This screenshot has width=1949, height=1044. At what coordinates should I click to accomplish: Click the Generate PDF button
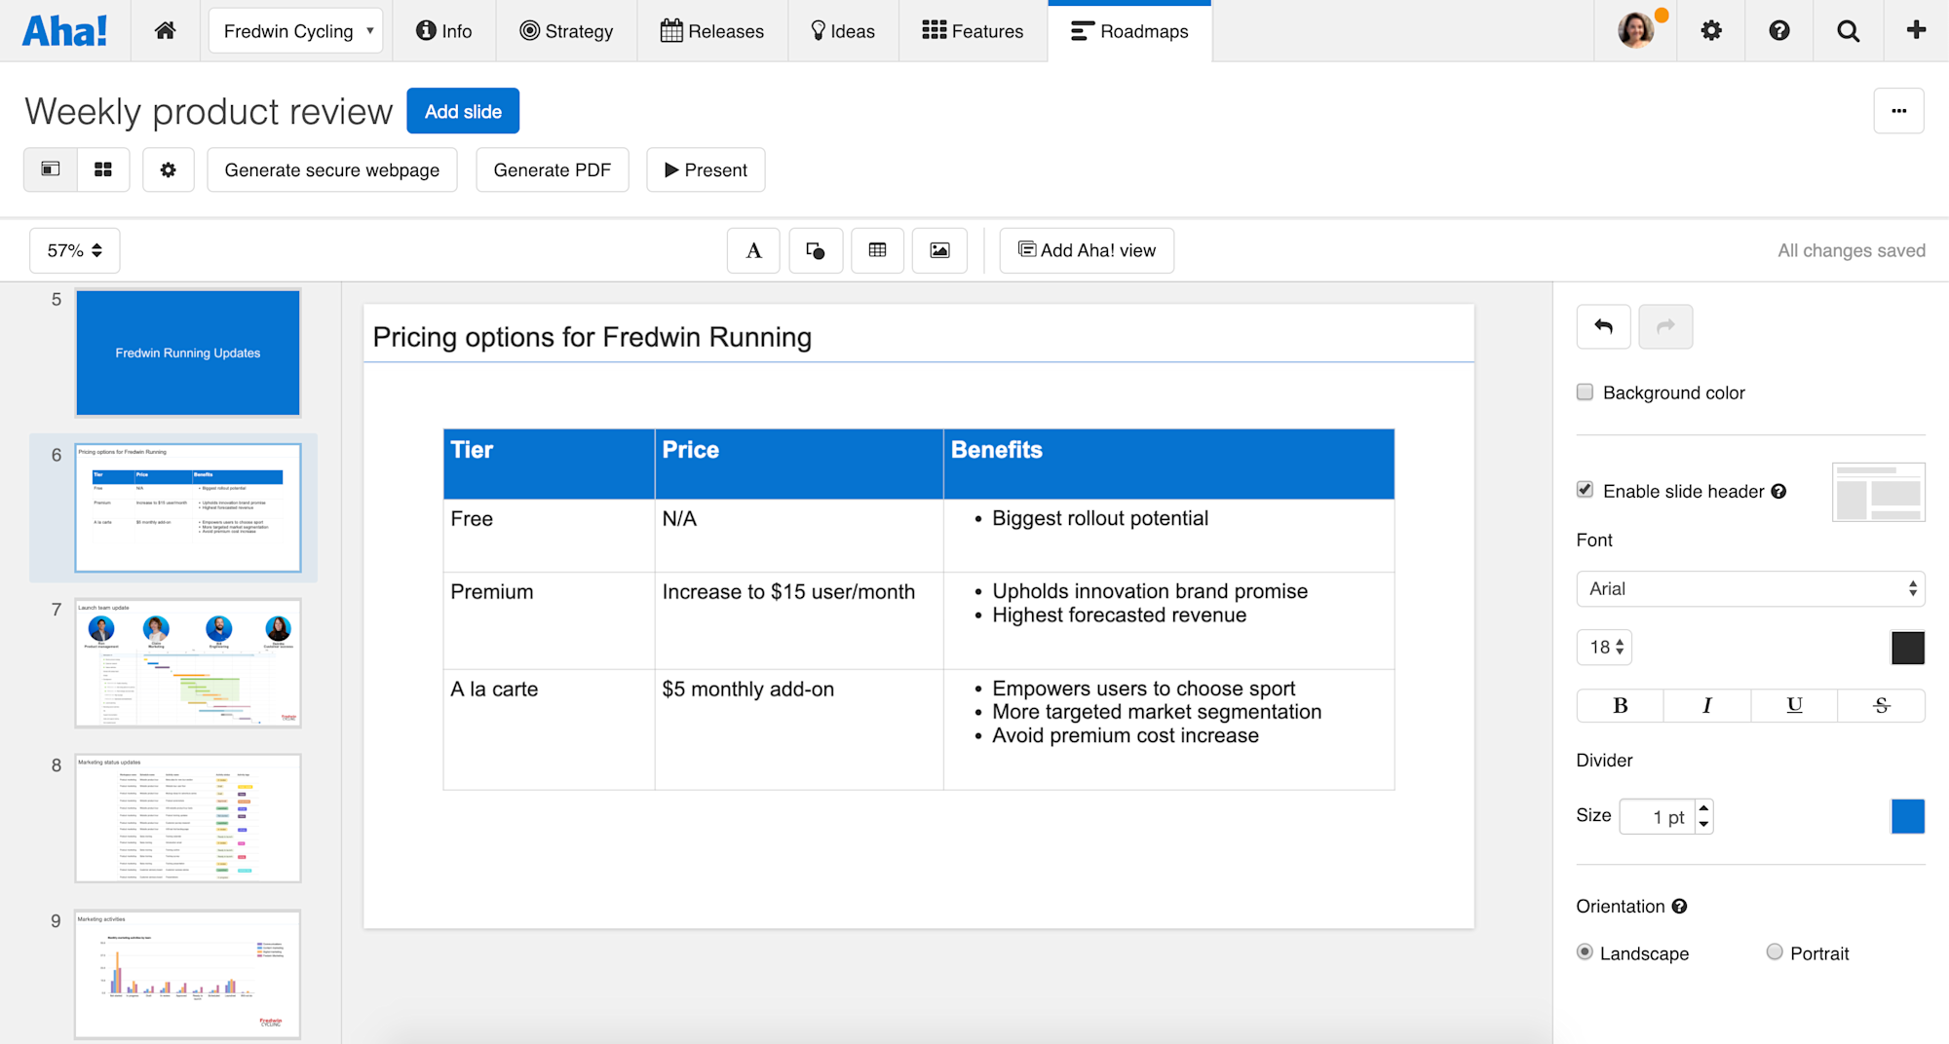[x=552, y=169]
